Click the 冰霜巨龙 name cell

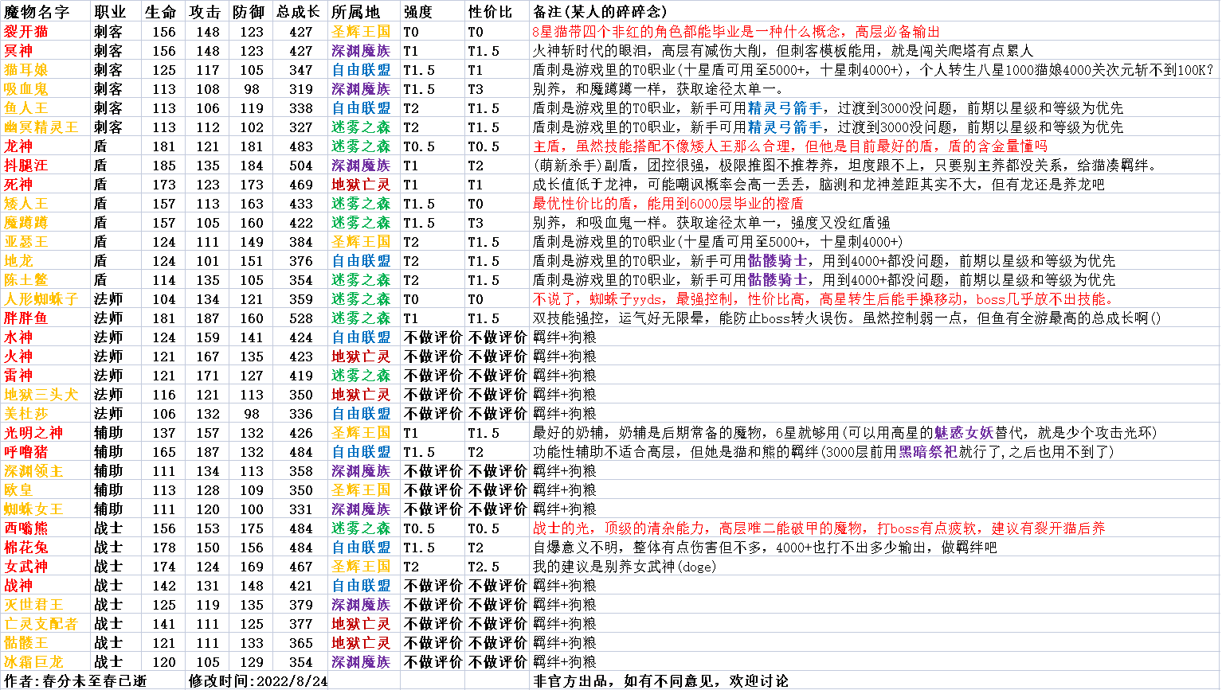tap(33, 662)
